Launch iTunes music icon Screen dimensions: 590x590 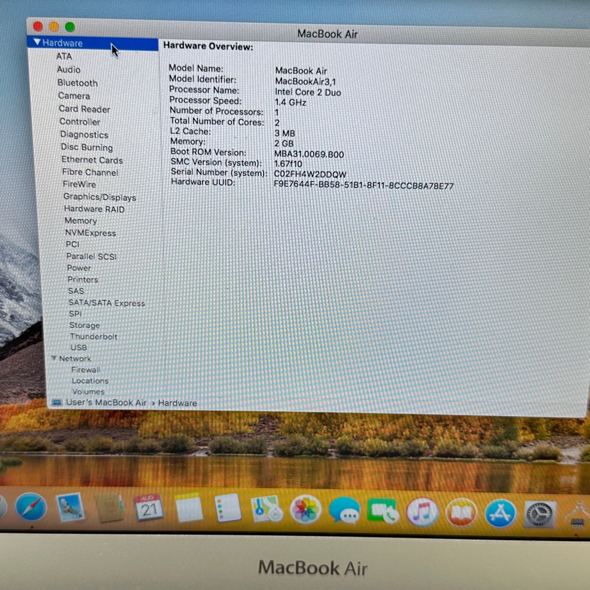[422, 512]
